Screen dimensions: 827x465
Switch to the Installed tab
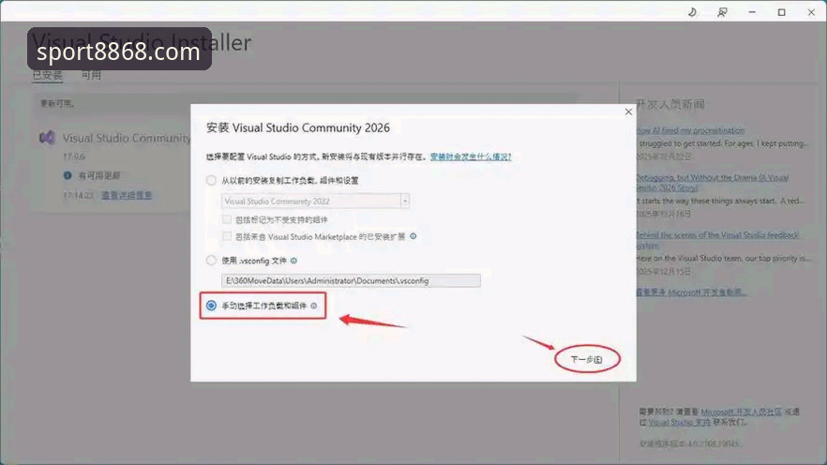[48, 75]
